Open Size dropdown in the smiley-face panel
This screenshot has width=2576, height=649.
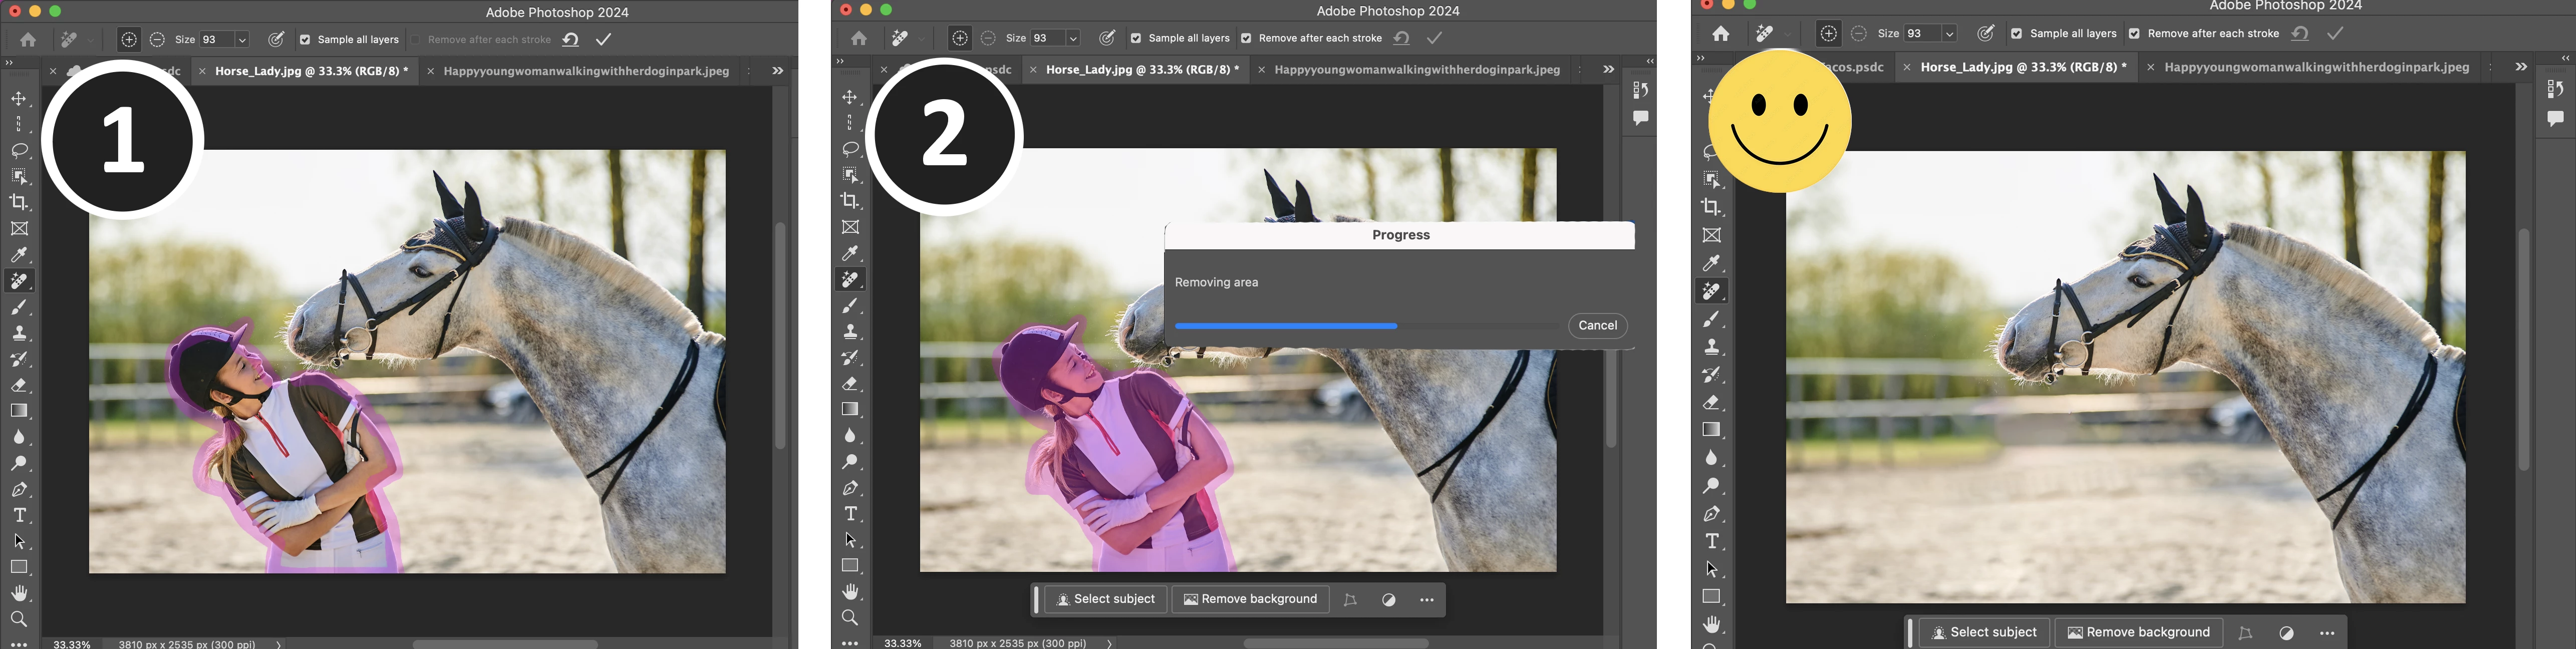coord(1949,33)
